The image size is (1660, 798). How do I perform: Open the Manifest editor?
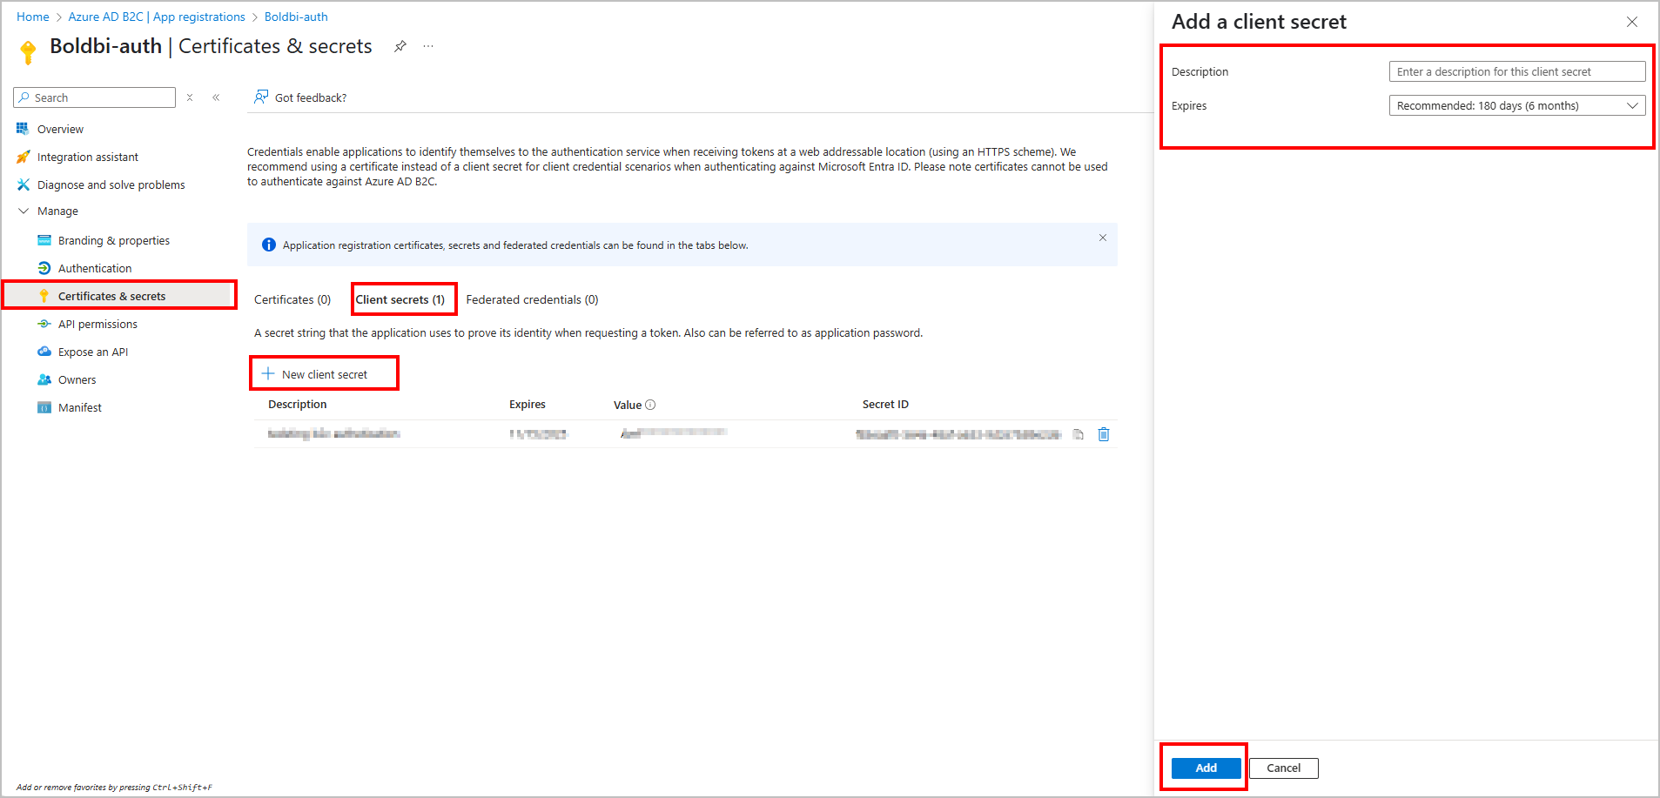point(80,407)
